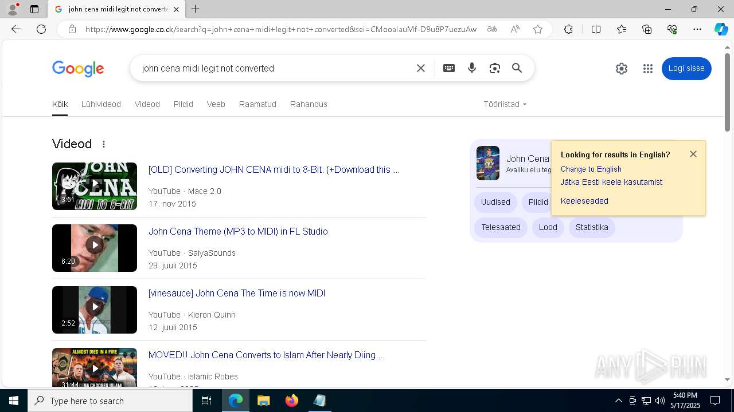Viewport: 734px width, 412px height.
Task: Click the Windows taskbar search box
Action: tap(110, 401)
